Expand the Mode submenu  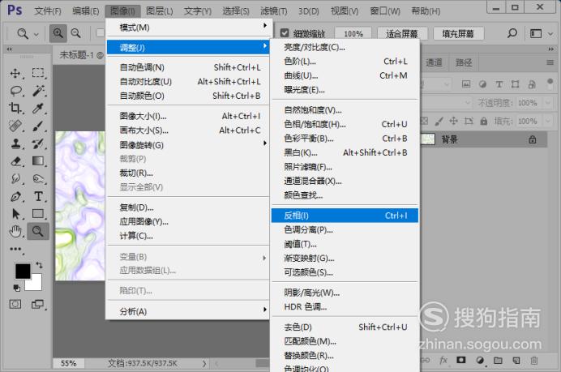188,28
